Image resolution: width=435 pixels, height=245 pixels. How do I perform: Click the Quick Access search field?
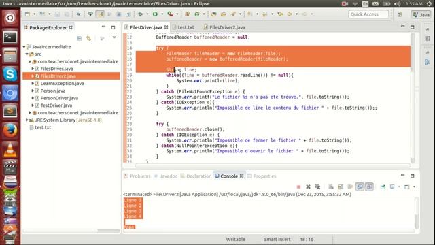(368, 14)
